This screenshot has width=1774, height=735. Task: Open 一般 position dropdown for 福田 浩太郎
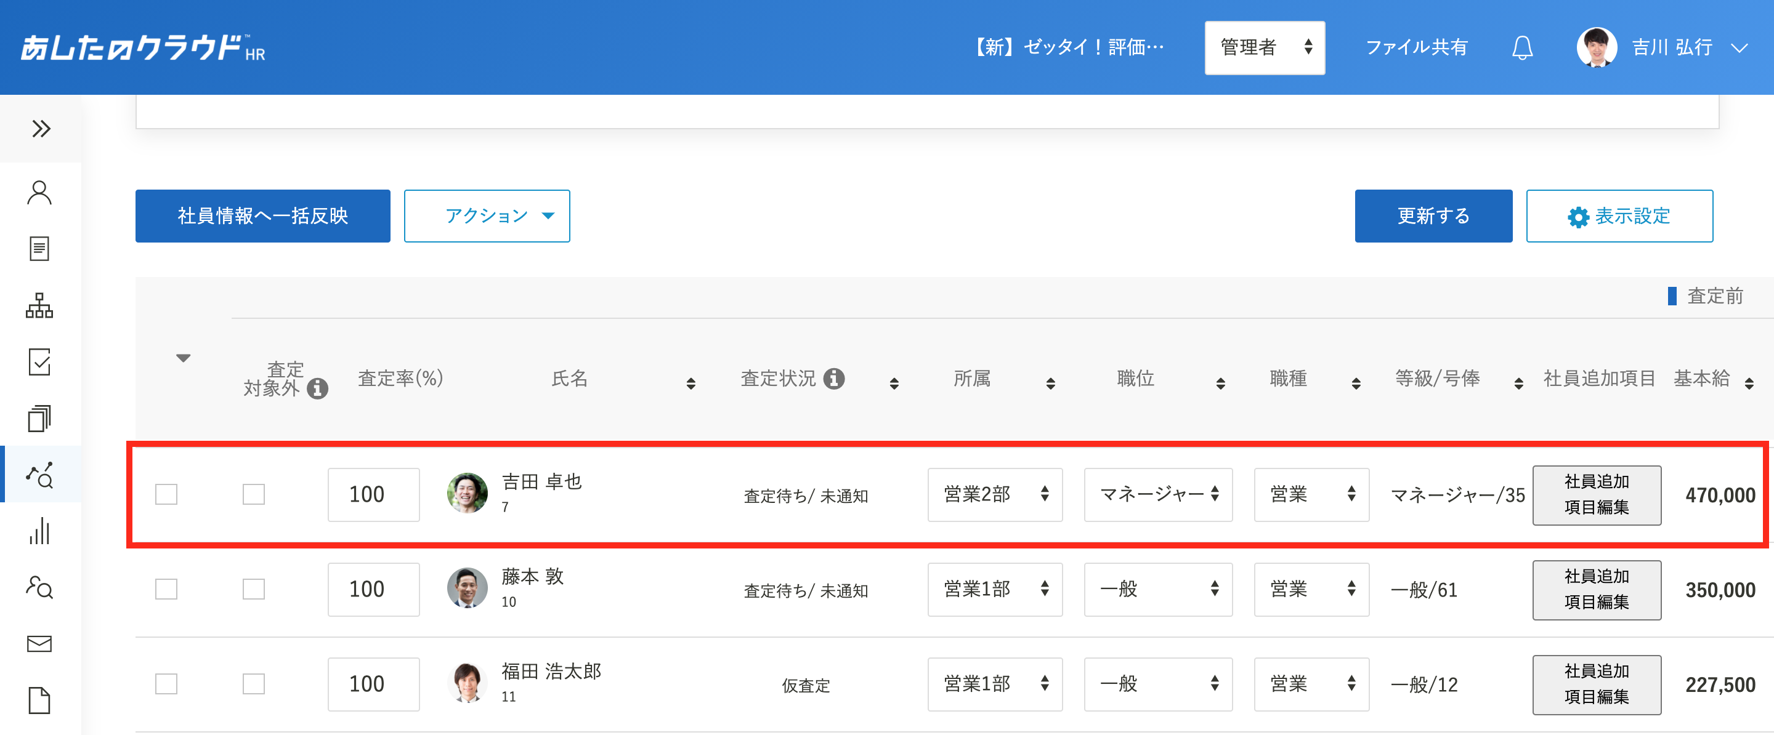click(1157, 685)
